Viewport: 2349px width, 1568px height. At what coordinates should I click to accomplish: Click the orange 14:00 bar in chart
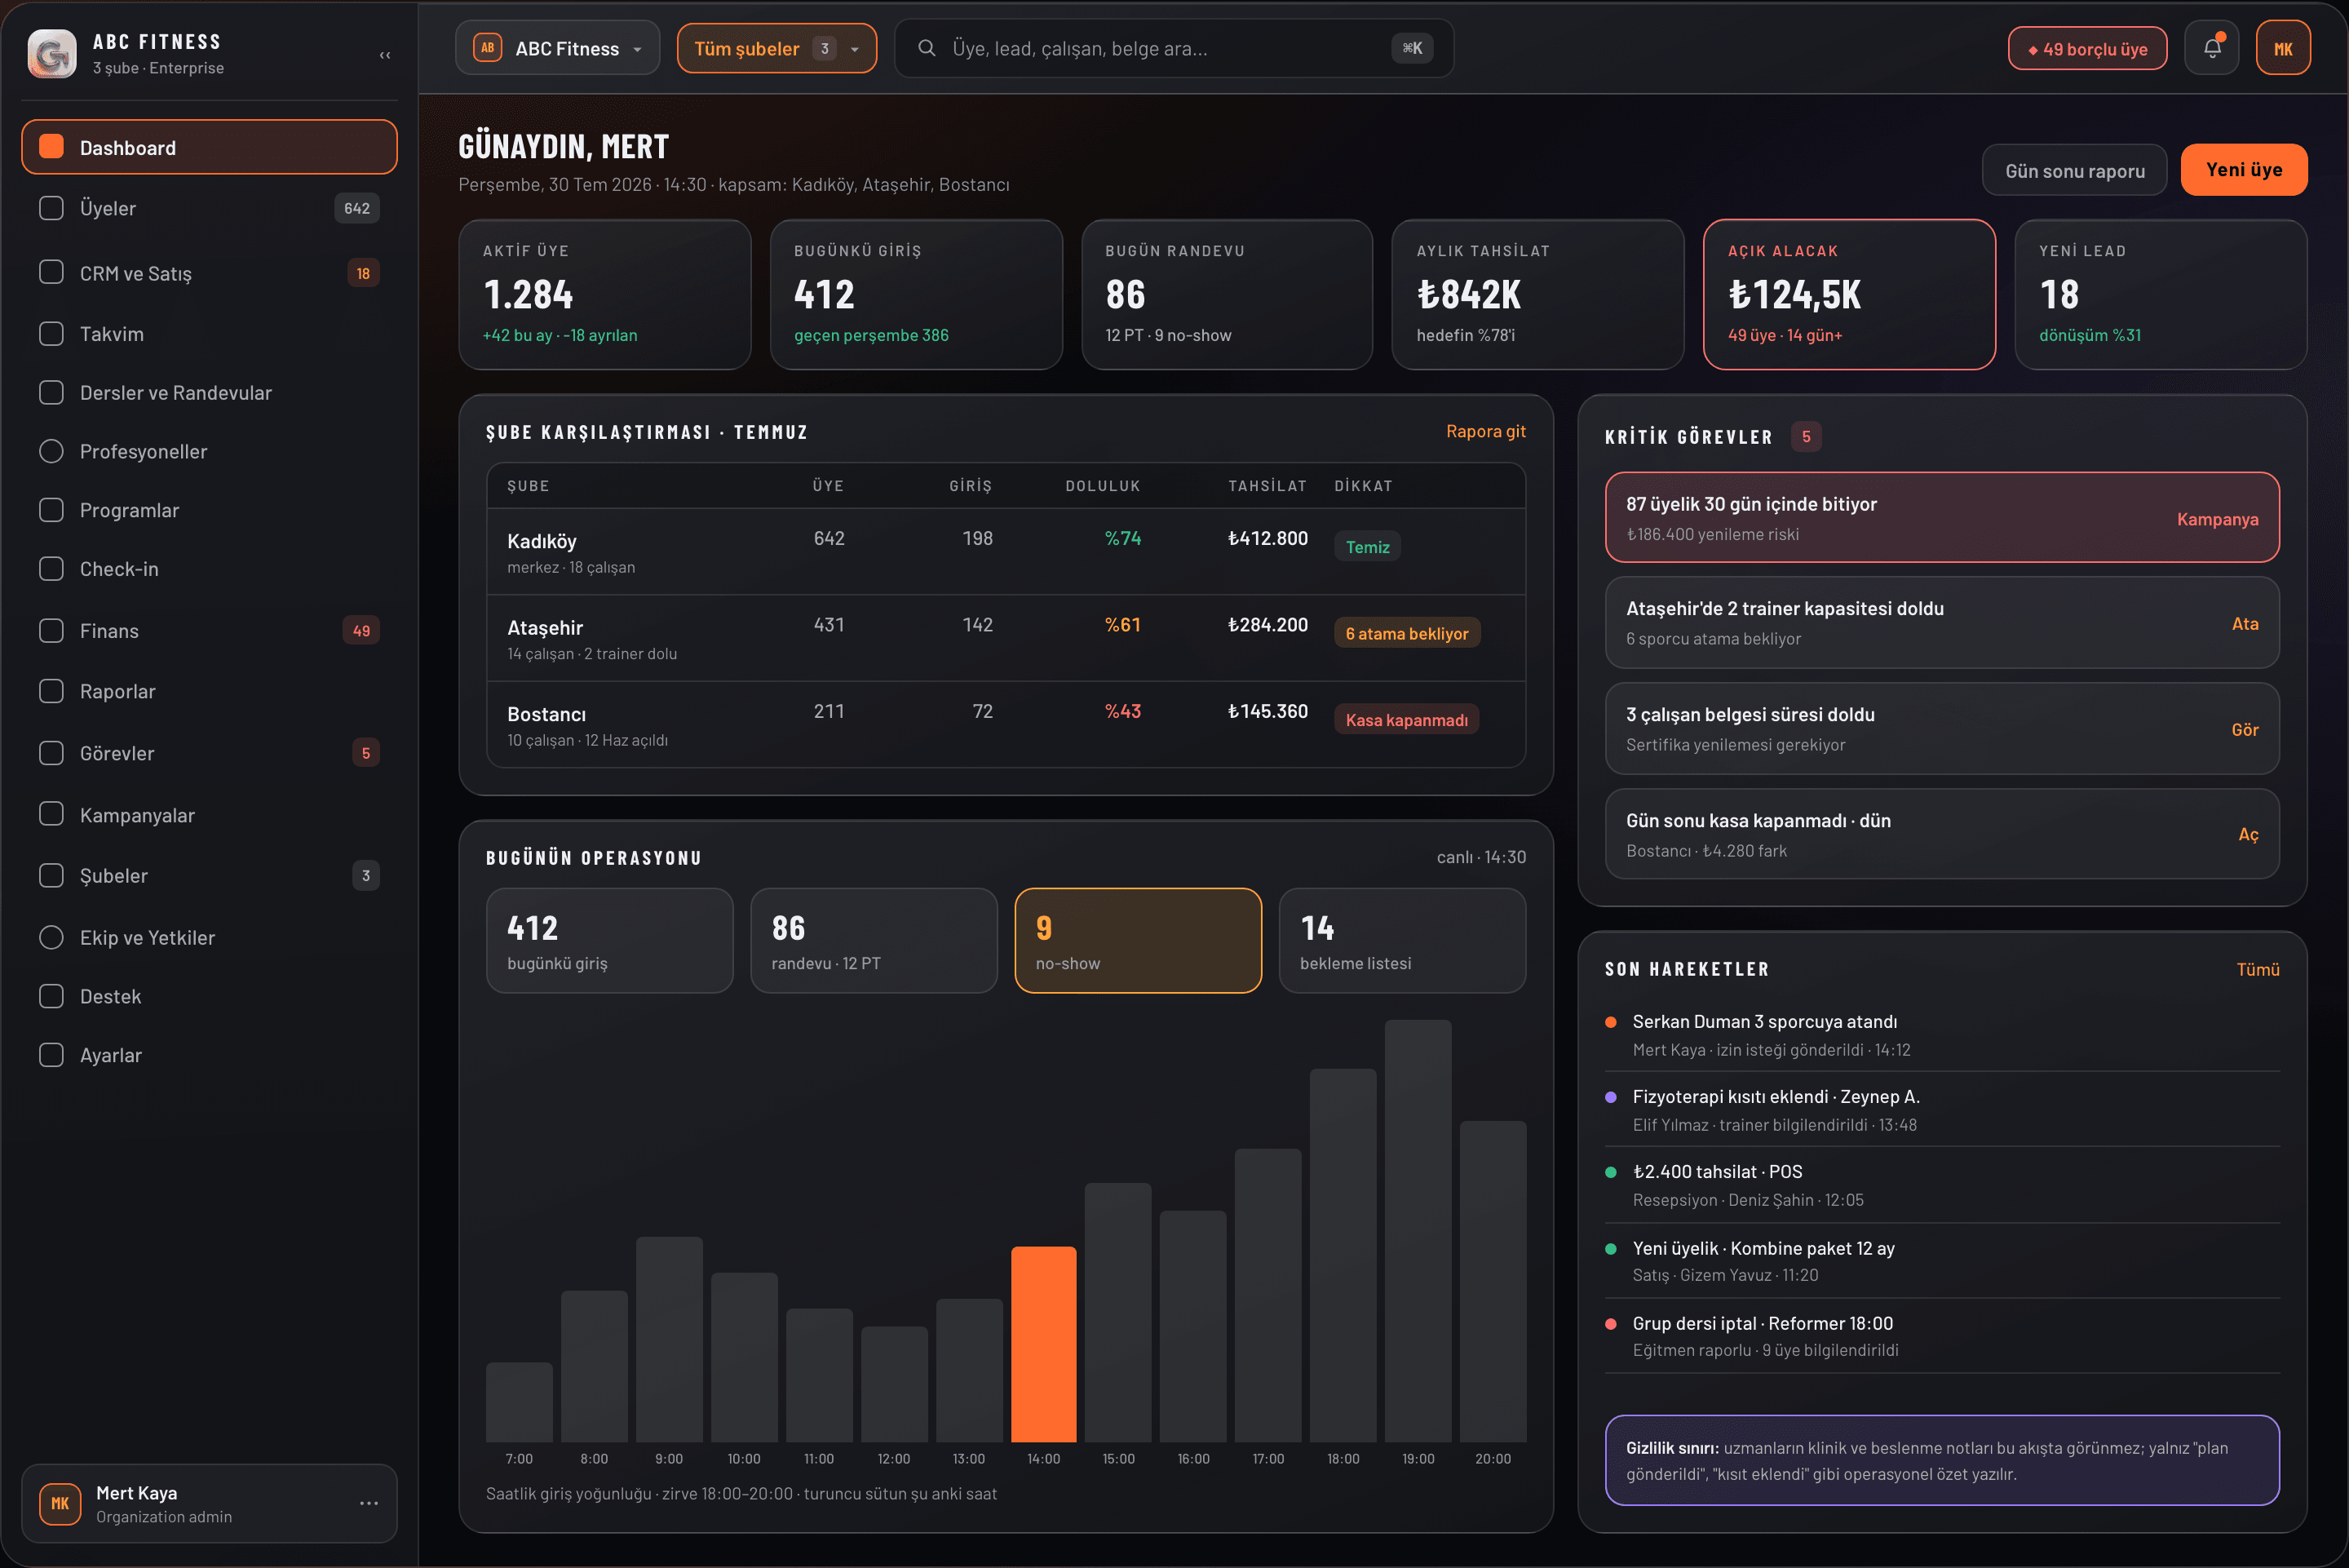(x=1043, y=1344)
